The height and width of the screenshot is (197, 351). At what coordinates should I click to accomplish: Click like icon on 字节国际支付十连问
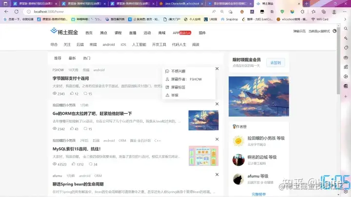(72, 93)
